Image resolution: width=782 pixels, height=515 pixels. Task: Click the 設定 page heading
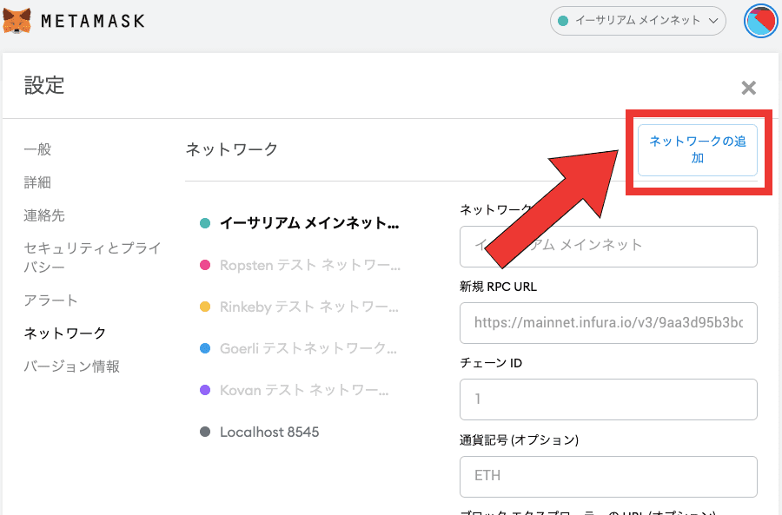click(44, 85)
